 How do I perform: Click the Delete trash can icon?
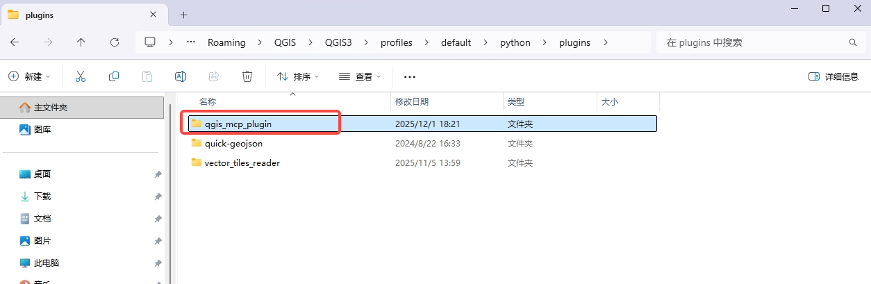[247, 76]
